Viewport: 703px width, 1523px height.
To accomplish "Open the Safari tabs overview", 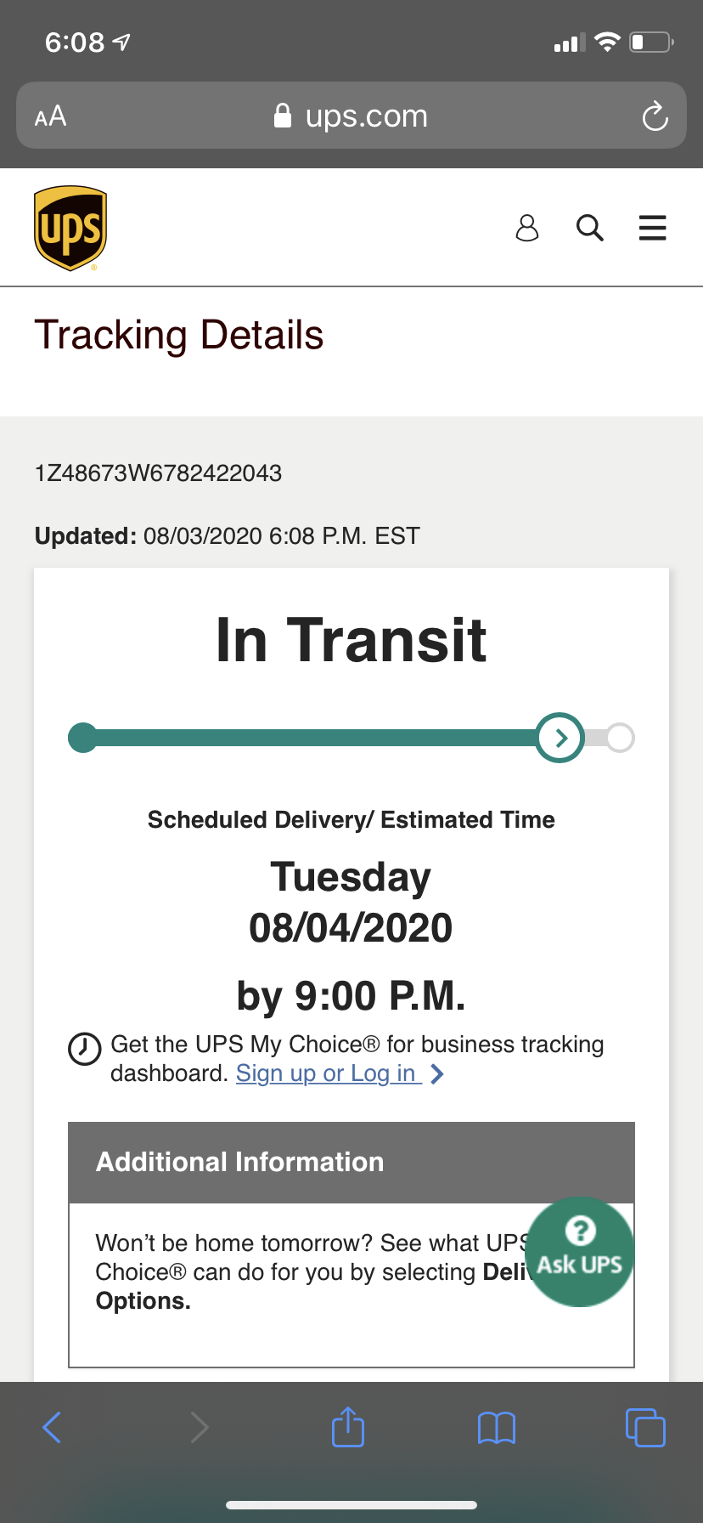I will pos(645,1427).
